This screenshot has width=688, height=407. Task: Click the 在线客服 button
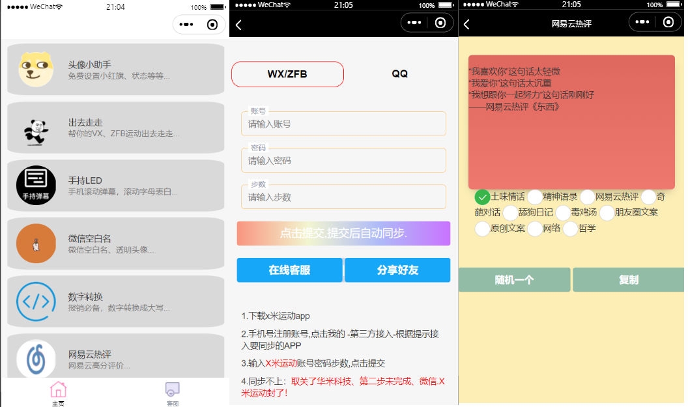point(289,270)
